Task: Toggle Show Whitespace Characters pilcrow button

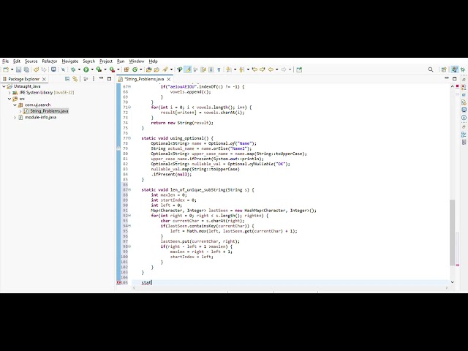Action: click(219, 69)
